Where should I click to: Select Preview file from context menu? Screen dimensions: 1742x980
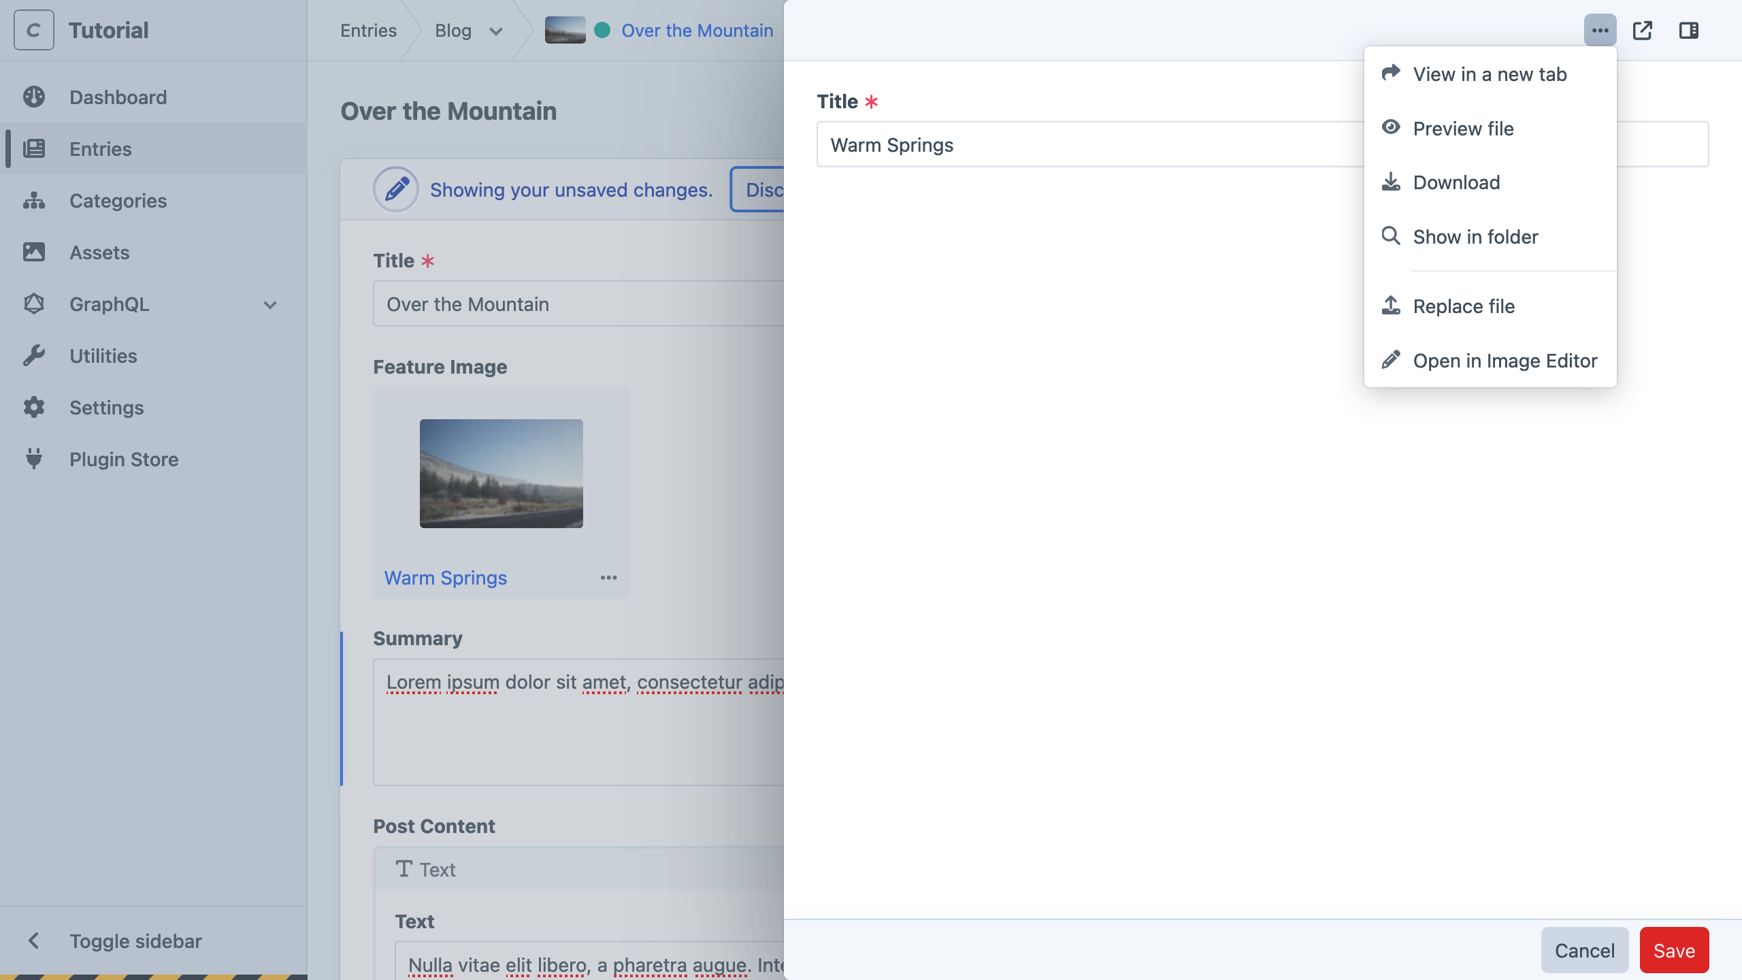[1463, 127]
